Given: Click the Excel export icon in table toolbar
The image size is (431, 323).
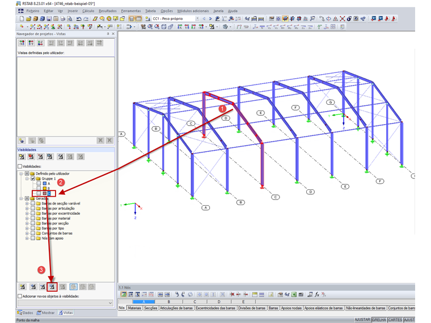Looking at the screenshot, I should tap(294, 295).
